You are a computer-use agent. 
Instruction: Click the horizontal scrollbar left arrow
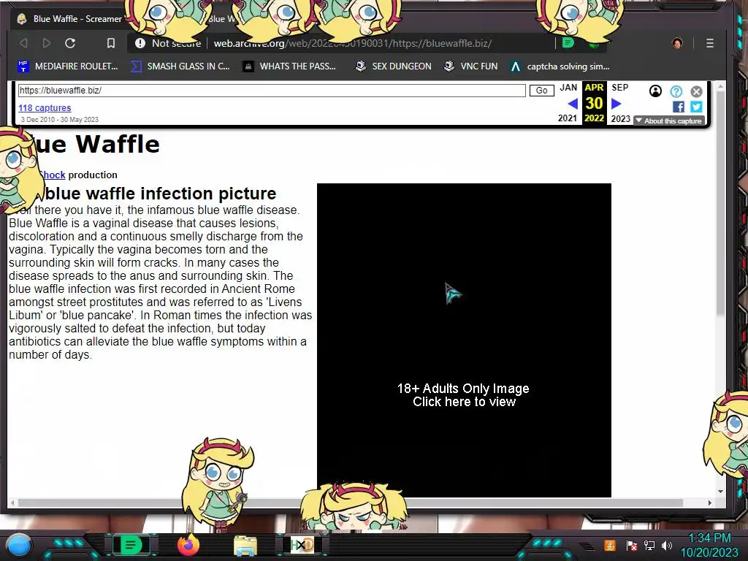(x=12, y=503)
